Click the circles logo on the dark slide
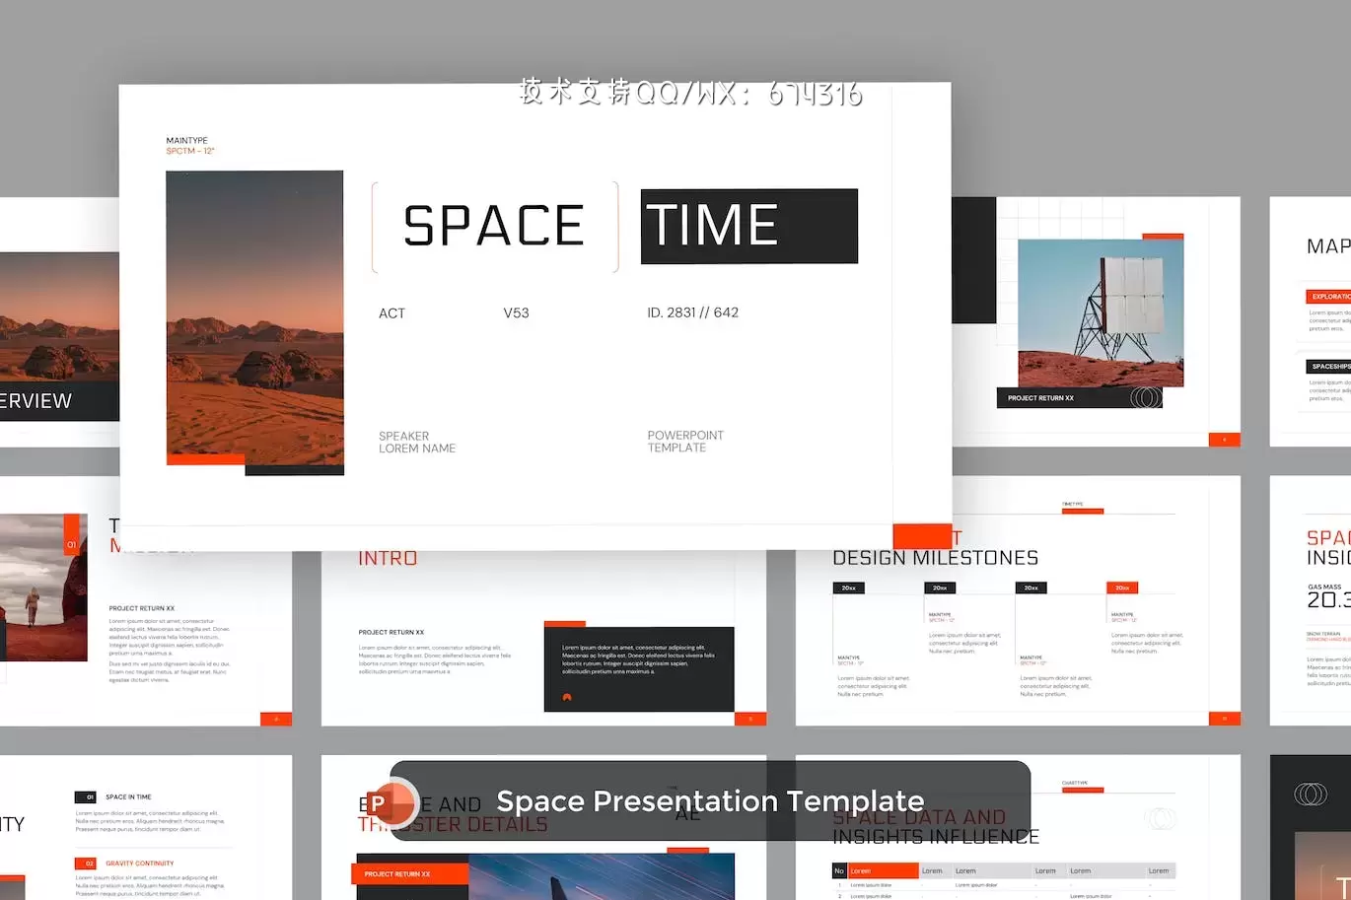 point(1310,794)
